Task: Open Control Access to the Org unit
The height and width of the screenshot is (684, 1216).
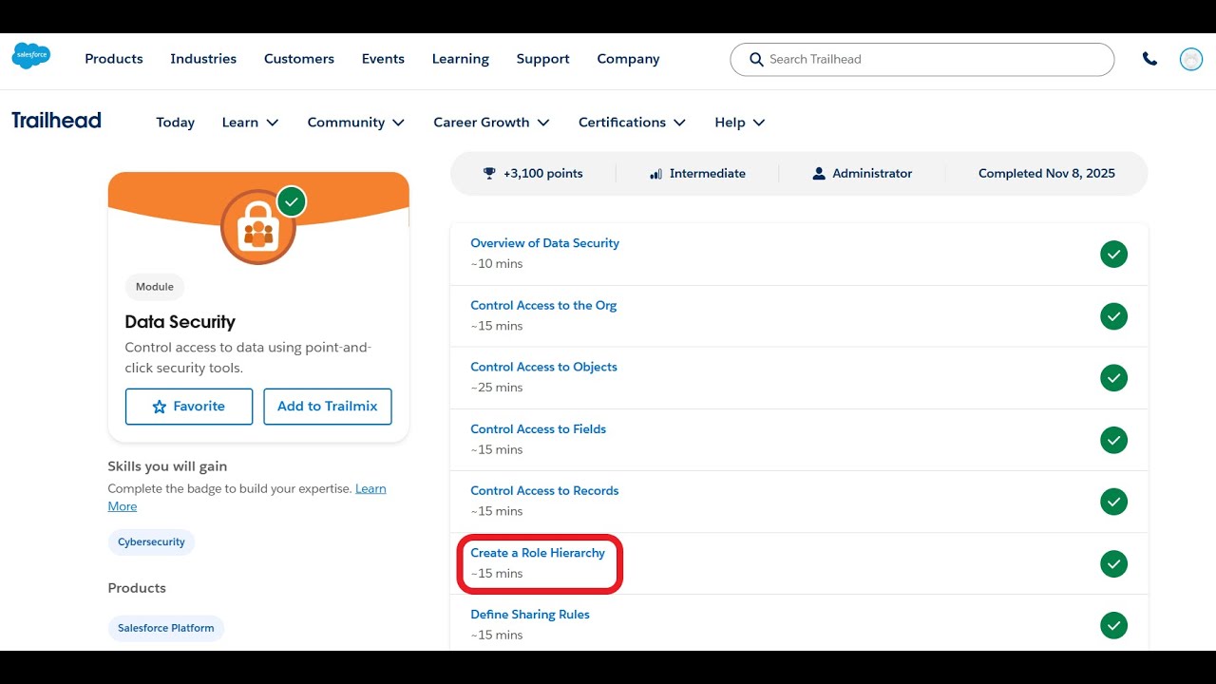Action: click(543, 305)
